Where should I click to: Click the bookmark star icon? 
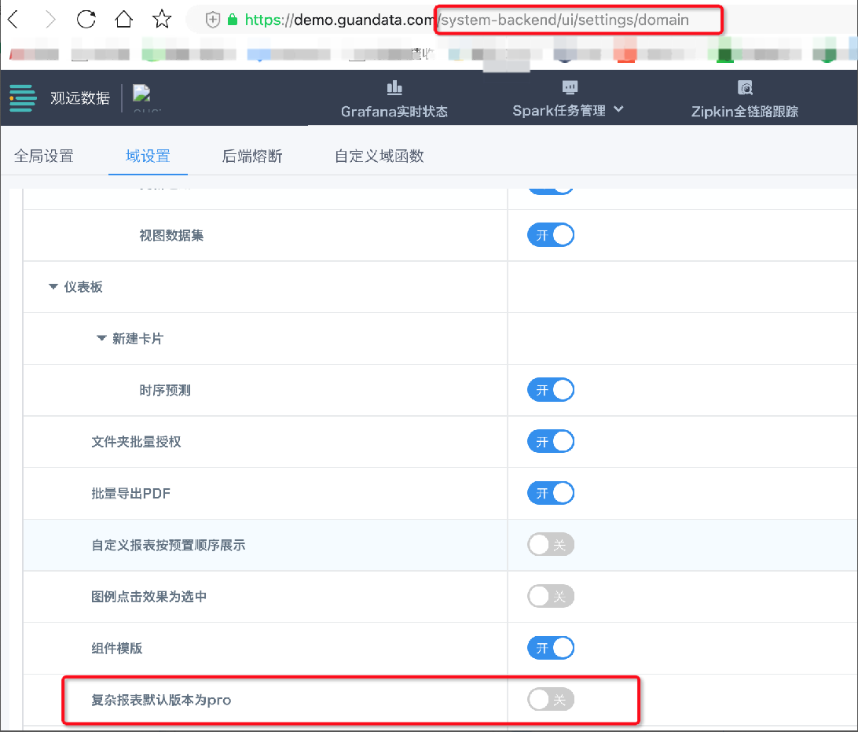pos(162,20)
